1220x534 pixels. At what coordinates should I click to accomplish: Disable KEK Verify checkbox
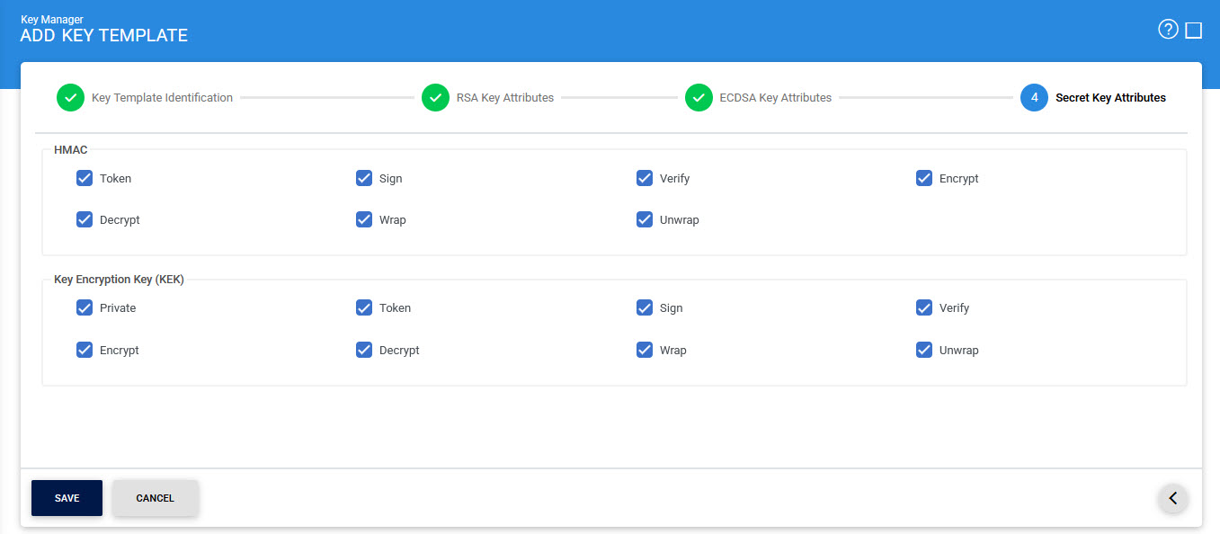coord(924,307)
